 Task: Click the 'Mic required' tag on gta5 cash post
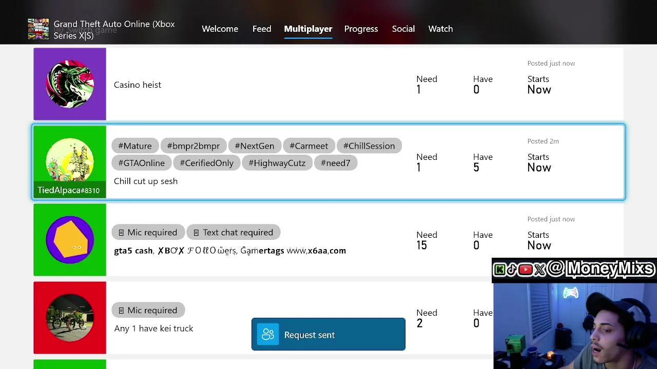[148, 233]
